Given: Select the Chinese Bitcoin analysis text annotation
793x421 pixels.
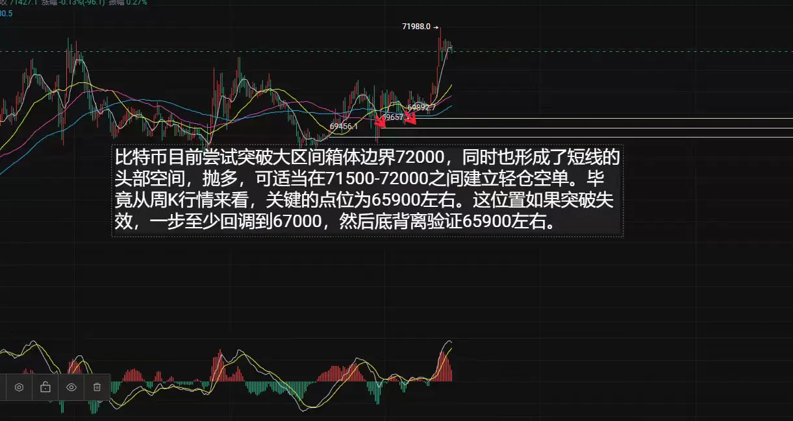Looking at the screenshot, I should 368,191.
